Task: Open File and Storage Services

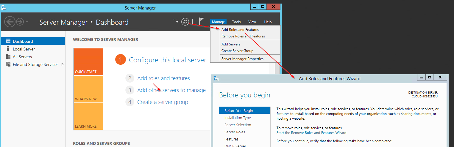Action: pyautogui.click(x=35, y=64)
